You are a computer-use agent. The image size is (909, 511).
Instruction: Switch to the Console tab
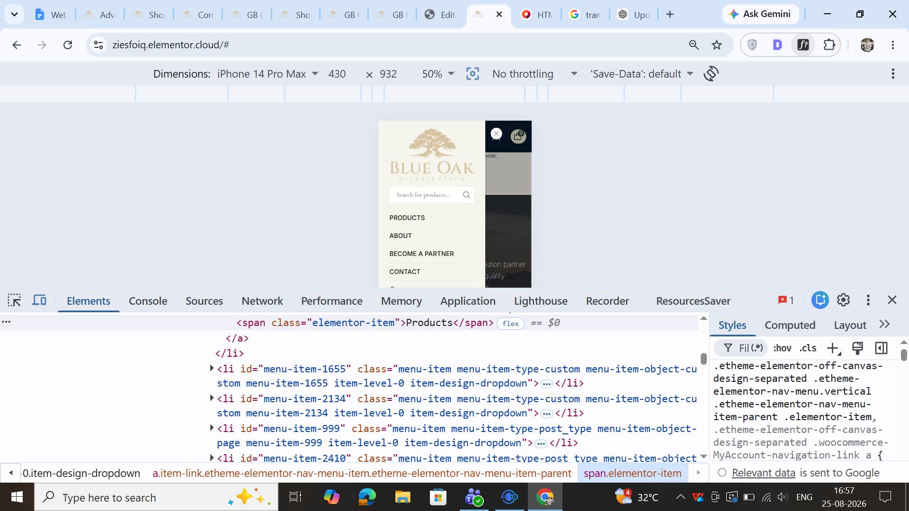[x=148, y=301]
